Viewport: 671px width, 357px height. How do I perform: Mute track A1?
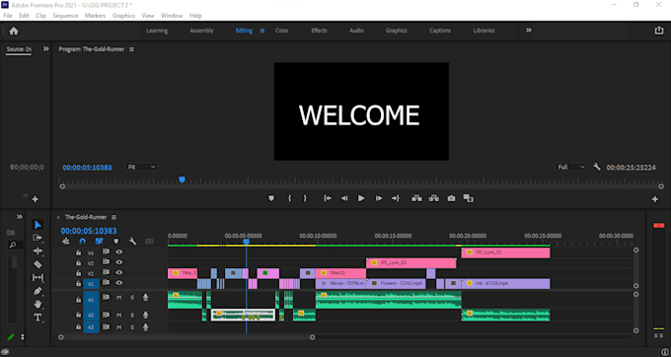click(119, 298)
